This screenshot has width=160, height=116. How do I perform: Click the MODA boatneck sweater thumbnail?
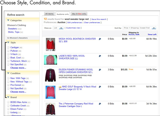51,44
